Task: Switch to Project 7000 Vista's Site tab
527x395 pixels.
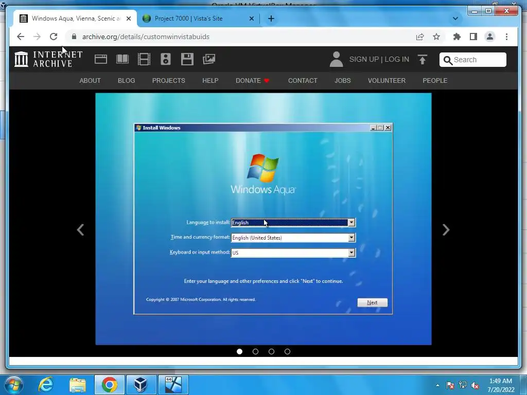Action: tap(198, 19)
